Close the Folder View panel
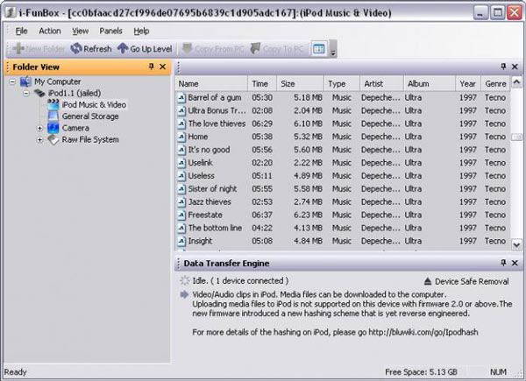526x381 pixels. click(163, 67)
